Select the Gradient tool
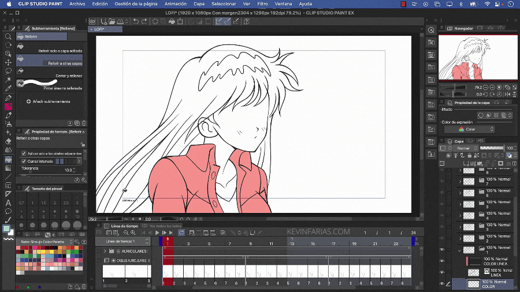520x292 pixels. [x=8, y=168]
